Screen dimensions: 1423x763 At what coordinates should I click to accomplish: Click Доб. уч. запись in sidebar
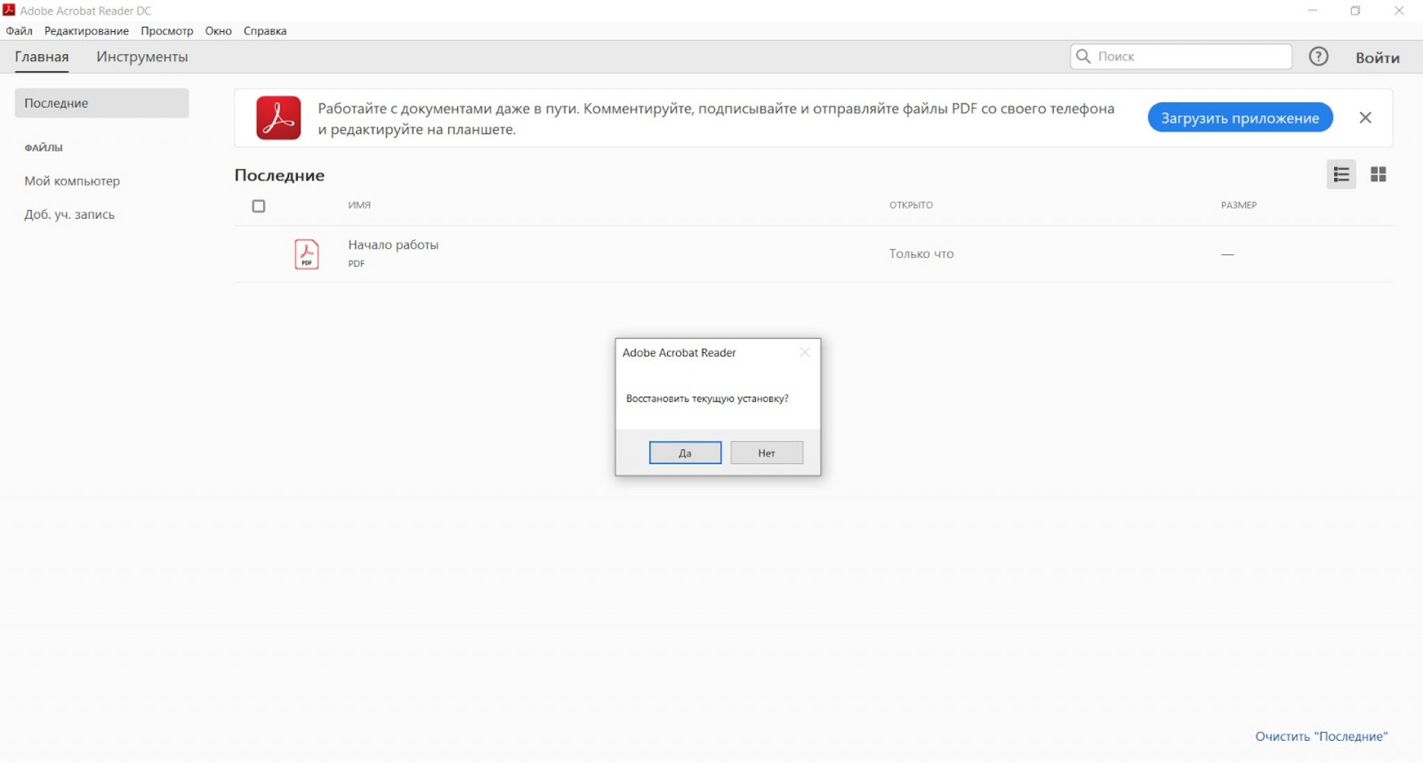[69, 214]
